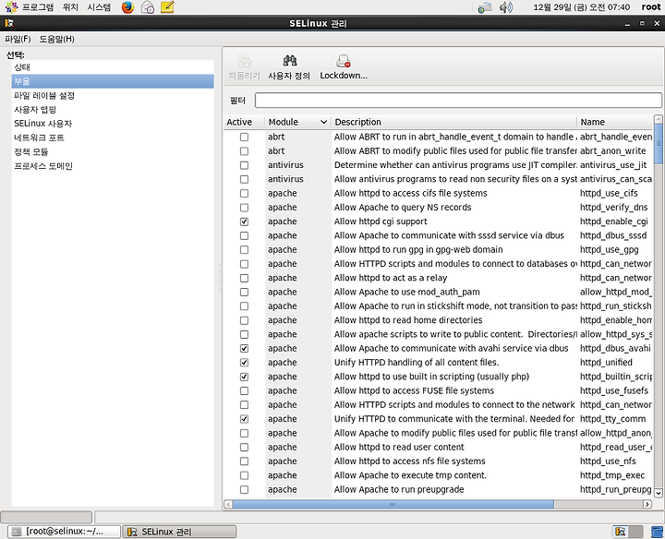
Task: Click the Name column header
Action: (x=615, y=122)
